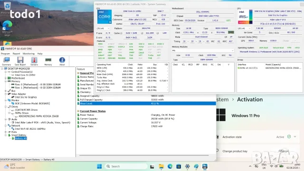Viewport: 304px width, 171px height.
Task: Show hidden tray icons chevron
Action: (x=250, y=166)
